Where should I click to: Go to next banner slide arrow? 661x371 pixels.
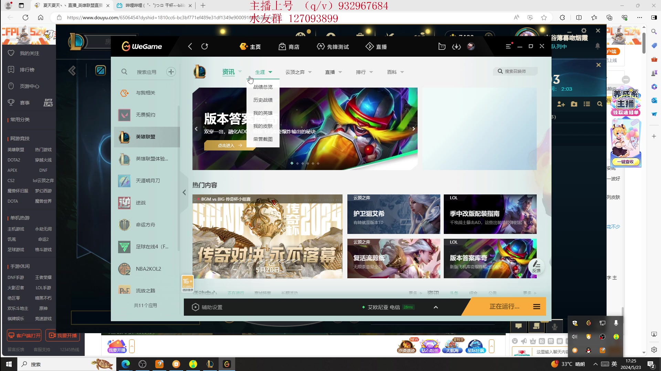coord(413,129)
